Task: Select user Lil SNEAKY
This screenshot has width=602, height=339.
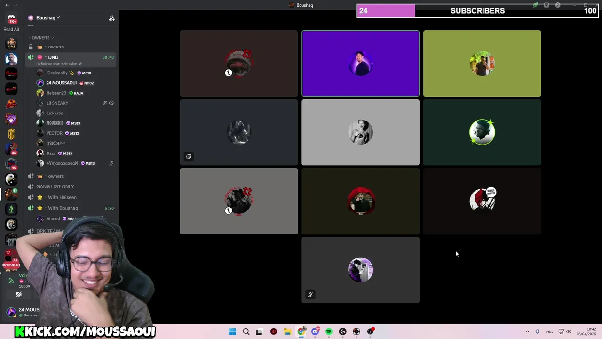Action: pyautogui.click(x=57, y=103)
